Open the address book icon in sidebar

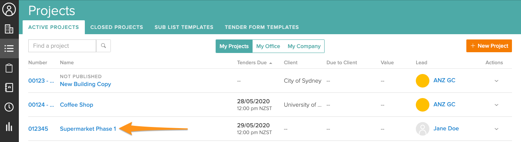[x=9, y=88]
